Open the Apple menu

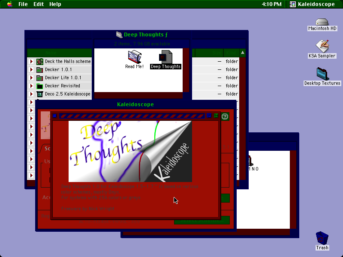coord(9,4)
